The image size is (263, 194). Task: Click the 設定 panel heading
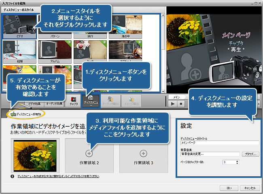[186, 126]
